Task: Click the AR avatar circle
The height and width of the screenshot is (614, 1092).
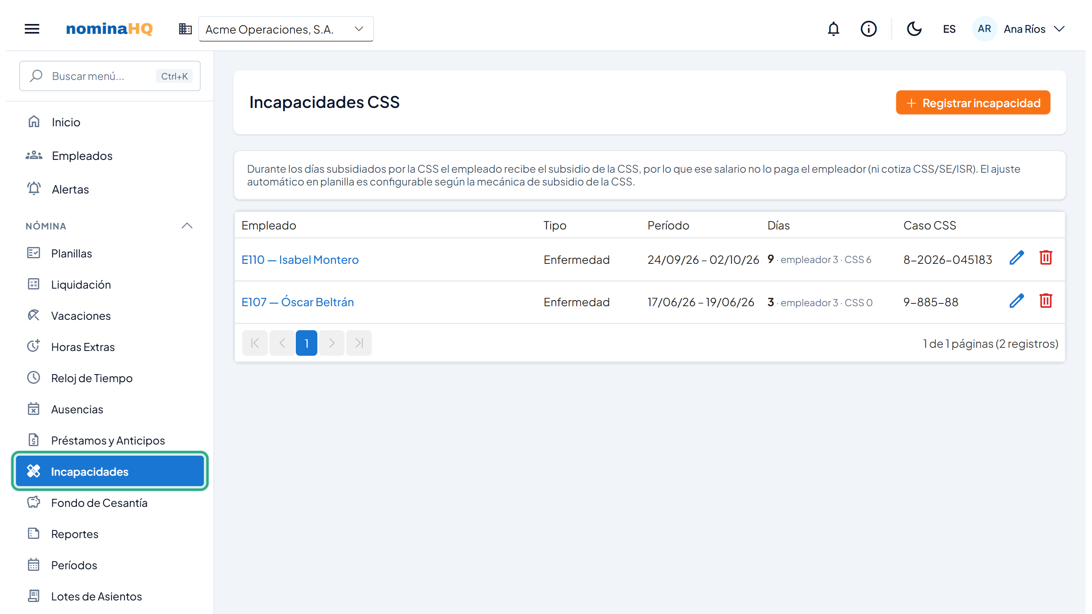Action: click(x=984, y=29)
